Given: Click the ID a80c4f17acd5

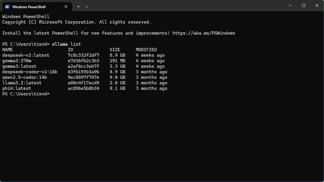Looking at the screenshot, I should tap(83, 83).
